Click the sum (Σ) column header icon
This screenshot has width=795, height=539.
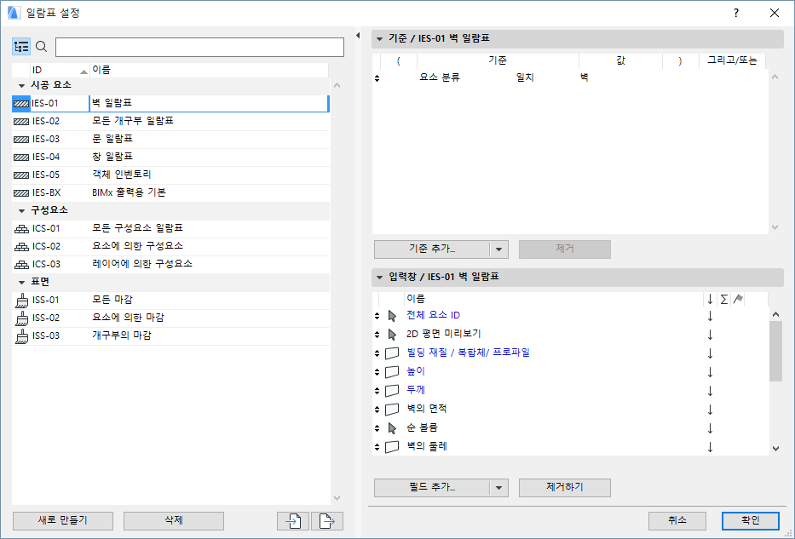click(x=724, y=300)
